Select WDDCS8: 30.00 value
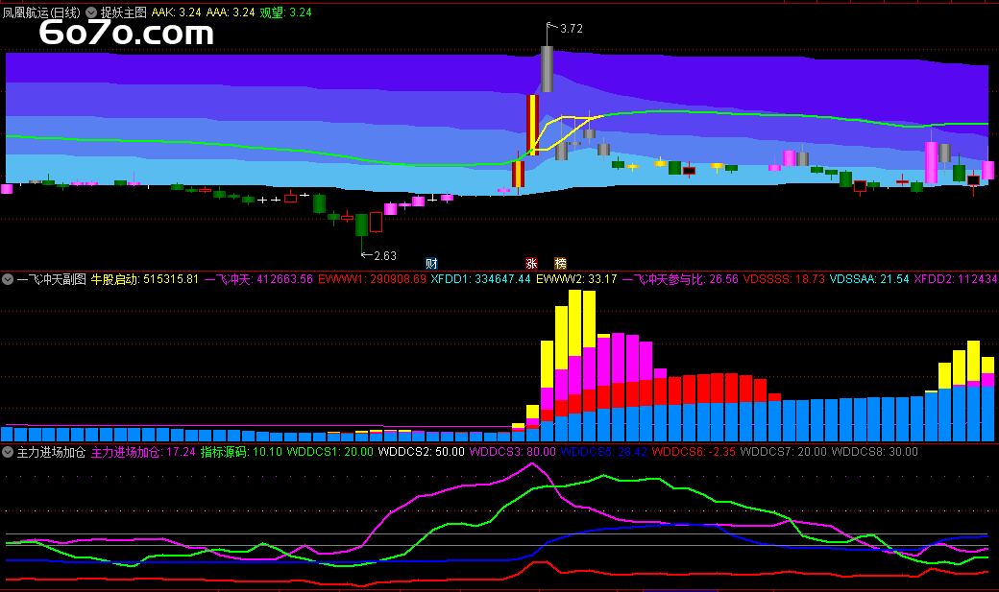This screenshot has width=999, height=592. click(875, 452)
